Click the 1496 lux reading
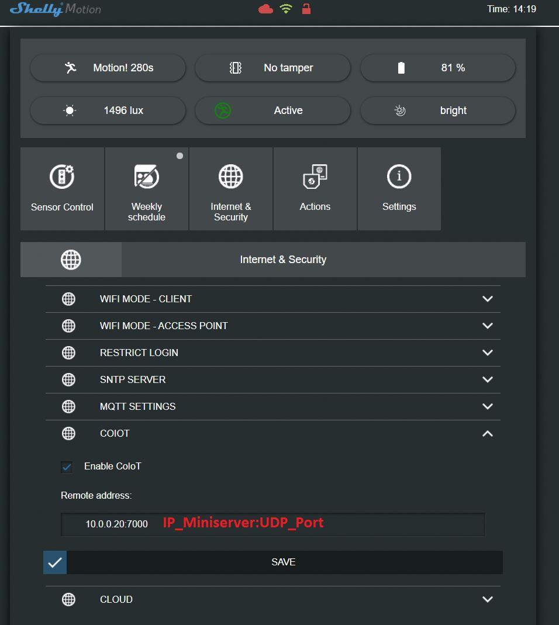This screenshot has width=559, height=625. point(123,111)
